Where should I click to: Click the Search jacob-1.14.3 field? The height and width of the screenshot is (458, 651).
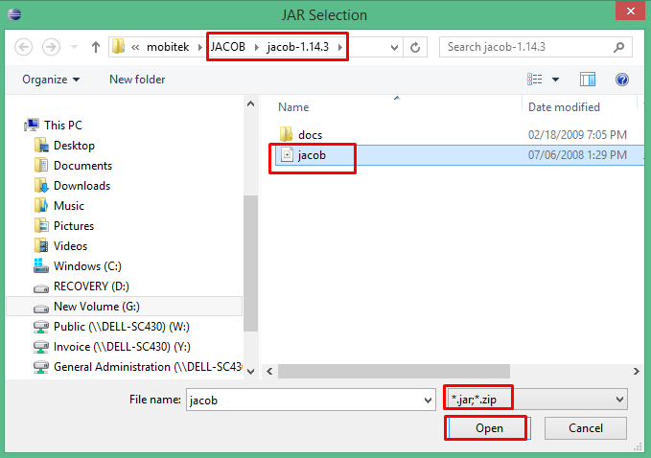pyautogui.click(x=532, y=47)
